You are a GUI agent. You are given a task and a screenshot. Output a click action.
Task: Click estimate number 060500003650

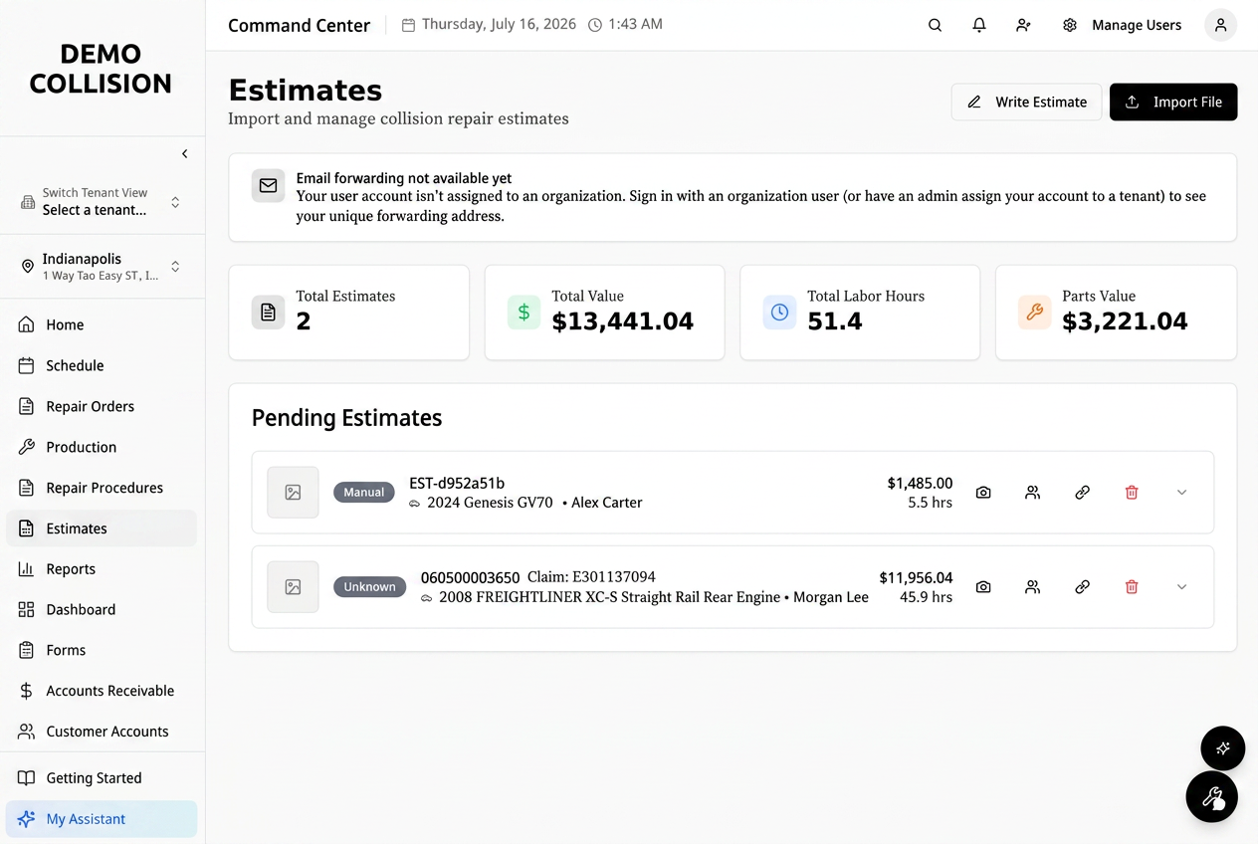[x=470, y=577]
